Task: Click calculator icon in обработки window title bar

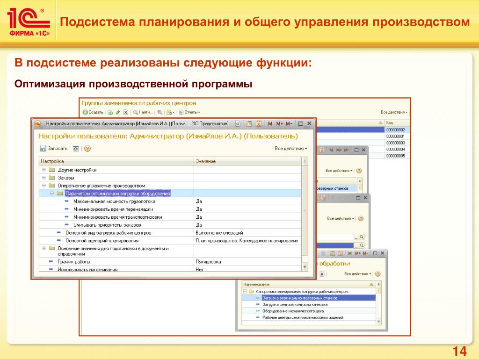Action: click(333, 253)
